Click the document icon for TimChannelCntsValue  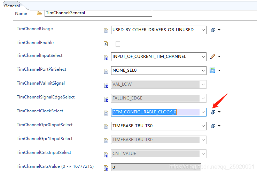pos(106,168)
